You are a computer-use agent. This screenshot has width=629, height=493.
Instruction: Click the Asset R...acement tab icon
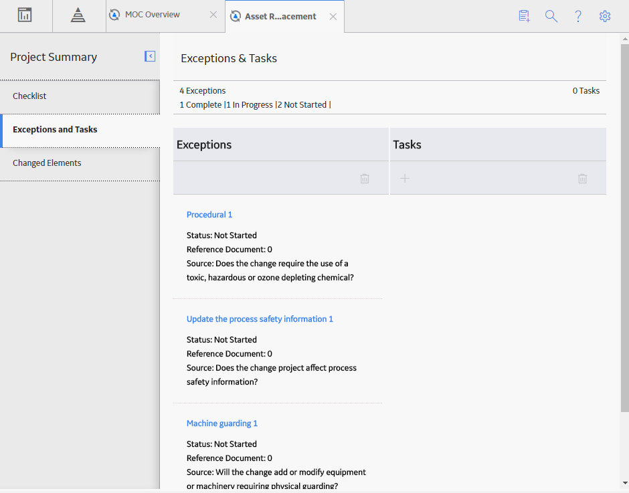click(x=236, y=17)
